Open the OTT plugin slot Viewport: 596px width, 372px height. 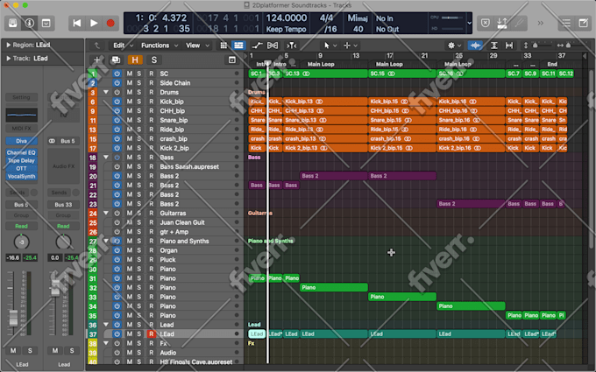coord(22,169)
